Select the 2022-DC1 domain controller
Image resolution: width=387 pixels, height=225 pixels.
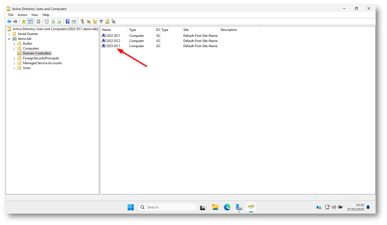point(113,35)
